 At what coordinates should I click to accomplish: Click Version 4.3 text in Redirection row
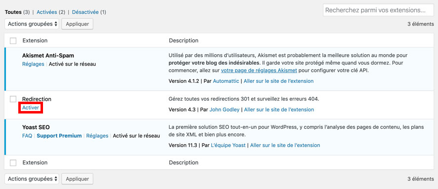(182, 110)
